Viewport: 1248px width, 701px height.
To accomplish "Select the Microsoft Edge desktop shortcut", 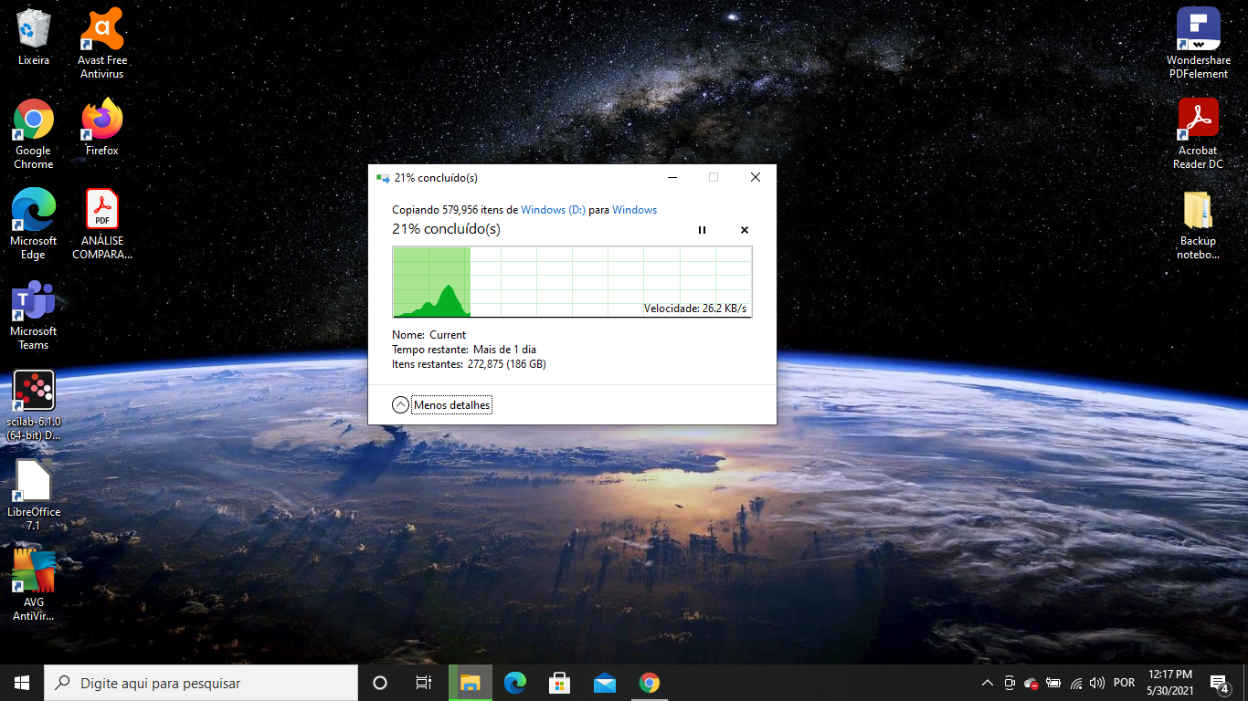I will pyautogui.click(x=34, y=224).
